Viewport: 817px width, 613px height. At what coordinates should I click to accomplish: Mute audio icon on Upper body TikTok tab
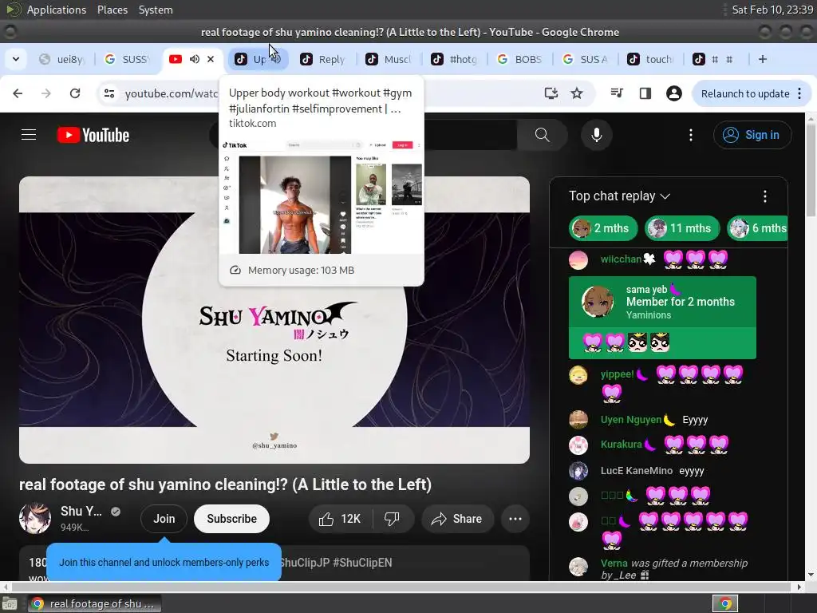277,59
